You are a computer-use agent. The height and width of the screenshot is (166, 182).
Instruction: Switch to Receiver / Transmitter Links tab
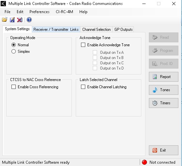point(56,30)
